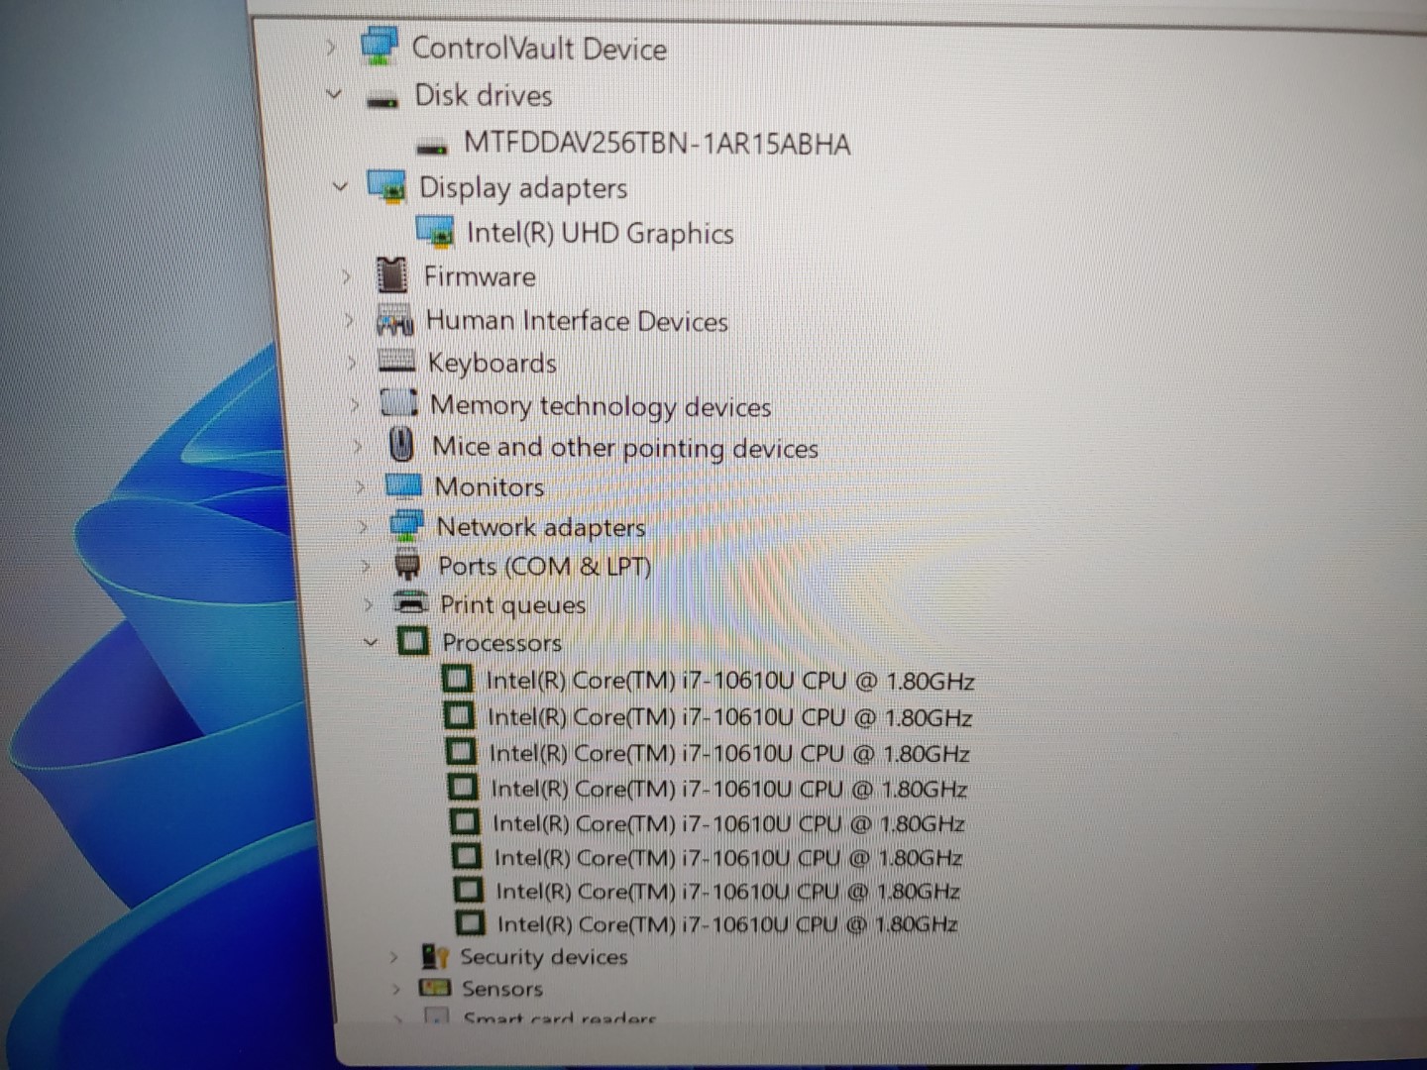Expand the Human Interface Devices node
Screen dimensions: 1427x1070
tap(349, 320)
